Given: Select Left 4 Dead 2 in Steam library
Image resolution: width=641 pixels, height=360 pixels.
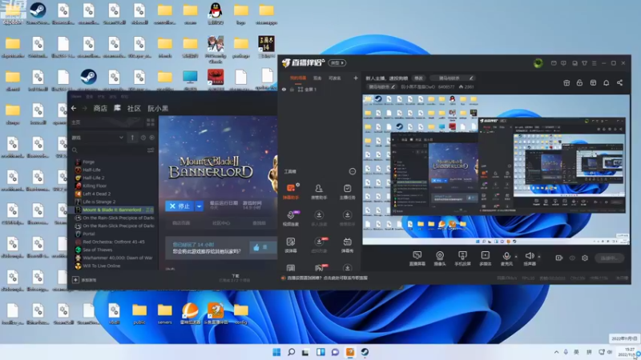Looking at the screenshot, I should pyautogui.click(x=96, y=194).
